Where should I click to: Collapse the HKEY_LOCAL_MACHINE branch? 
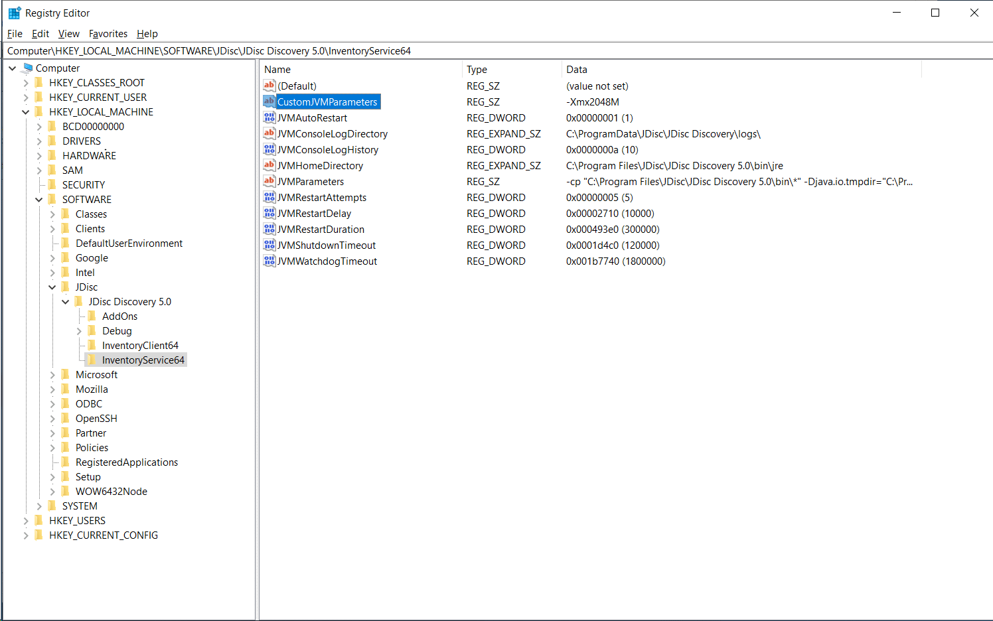point(25,111)
